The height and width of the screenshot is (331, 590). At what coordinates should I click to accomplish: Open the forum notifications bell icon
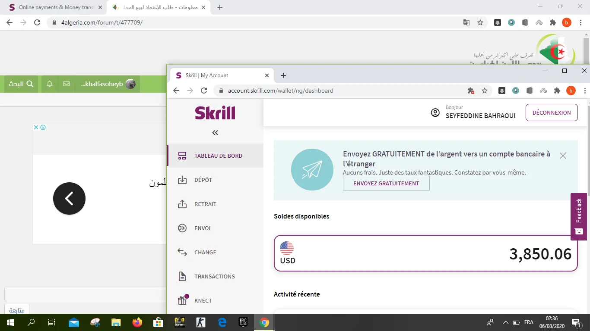pyautogui.click(x=50, y=84)
